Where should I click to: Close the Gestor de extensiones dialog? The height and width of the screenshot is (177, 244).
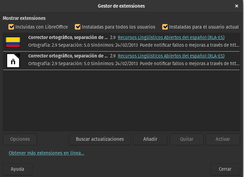tap(237, 6)
